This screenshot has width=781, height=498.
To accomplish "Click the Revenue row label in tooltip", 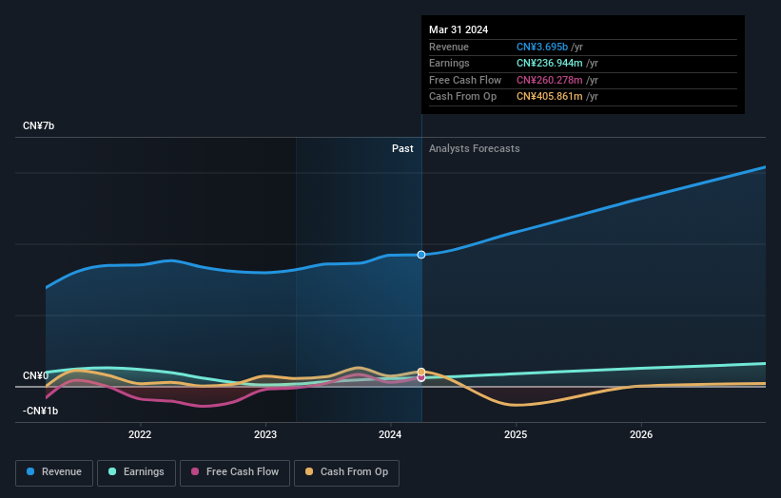I will click(449, 47).
